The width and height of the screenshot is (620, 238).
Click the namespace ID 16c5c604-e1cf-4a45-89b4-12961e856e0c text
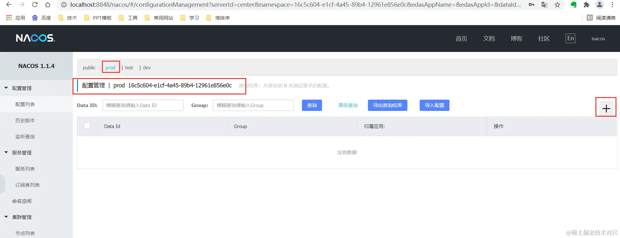point(180,85)
